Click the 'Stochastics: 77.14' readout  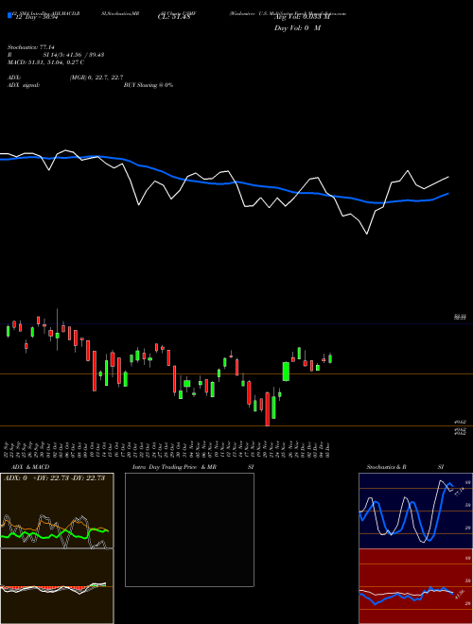[30, 47]
